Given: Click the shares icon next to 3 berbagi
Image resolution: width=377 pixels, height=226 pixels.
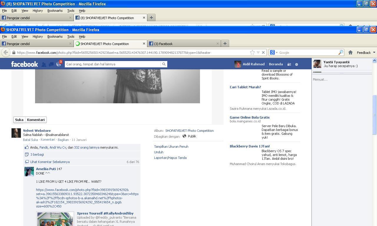Looking at the screenshot, I should [27, 154].
